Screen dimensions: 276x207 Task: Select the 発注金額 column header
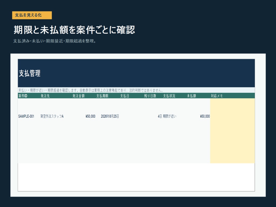coord(78,96)
